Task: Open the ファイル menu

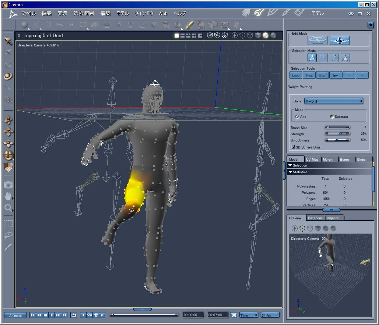Action: [28, 13]
